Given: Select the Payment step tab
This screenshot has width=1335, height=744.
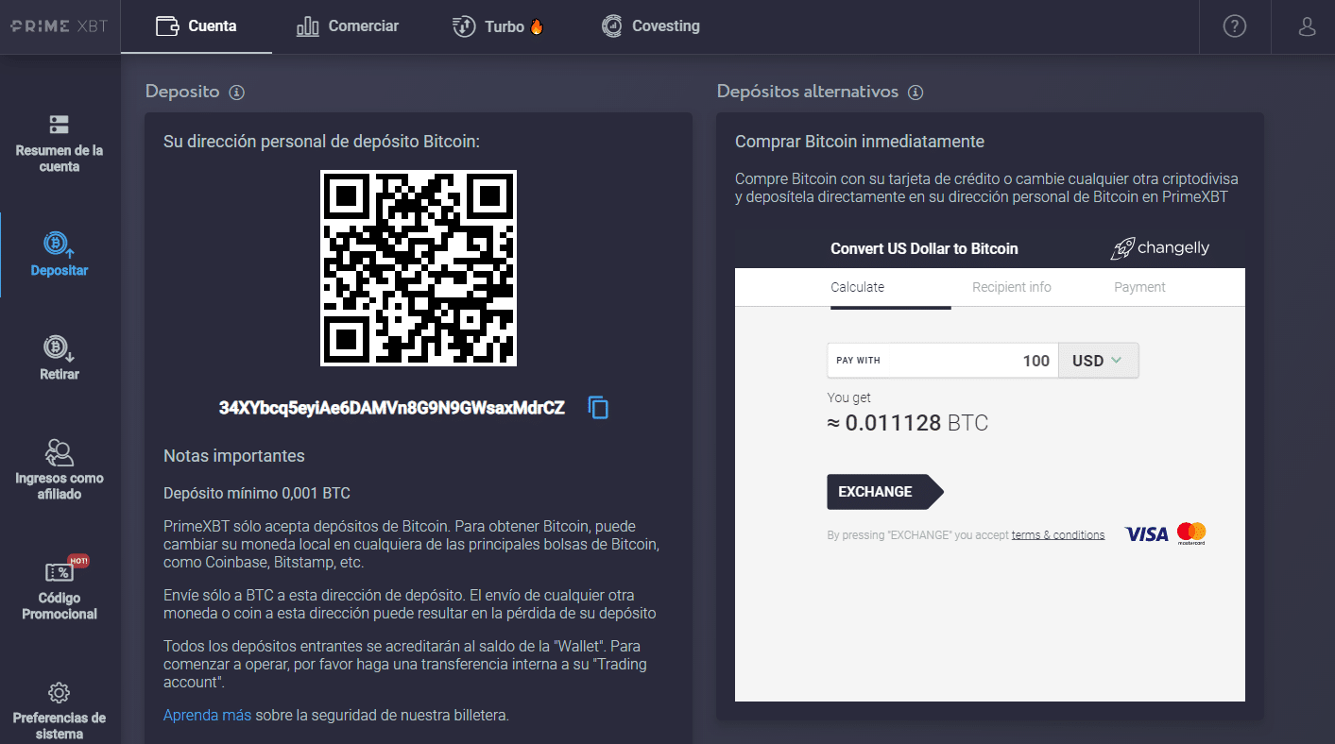Looking at the screenshot, I should click(1139, 287).
